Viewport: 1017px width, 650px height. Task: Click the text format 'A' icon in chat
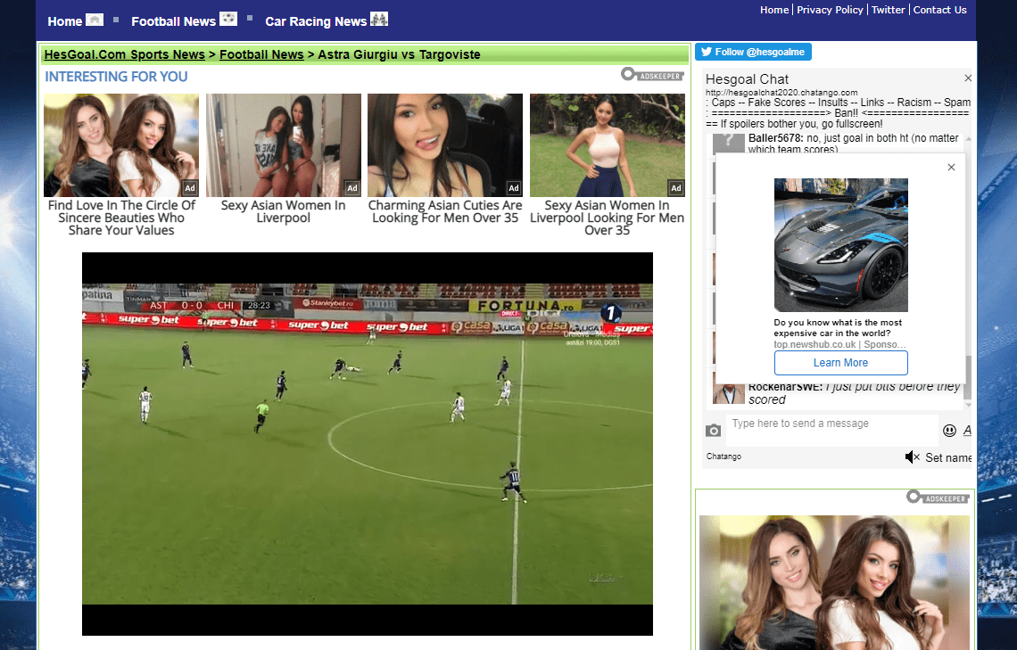click(967, 431)
